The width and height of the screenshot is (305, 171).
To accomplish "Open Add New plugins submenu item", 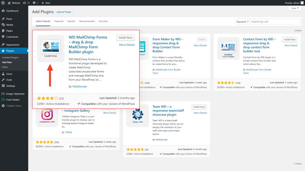I will pos(7,62).
